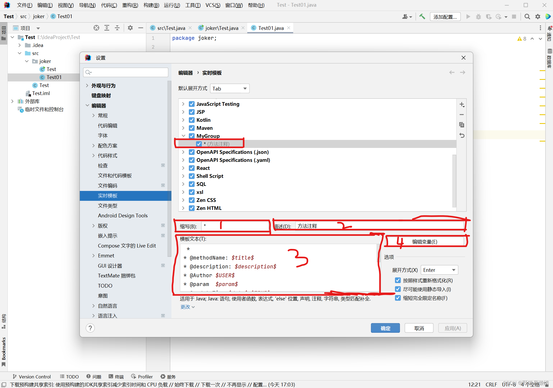The height and width of the screenshot is (388, 553).
Task: Toggle reformat according to style checkbox
Action: 398,280
